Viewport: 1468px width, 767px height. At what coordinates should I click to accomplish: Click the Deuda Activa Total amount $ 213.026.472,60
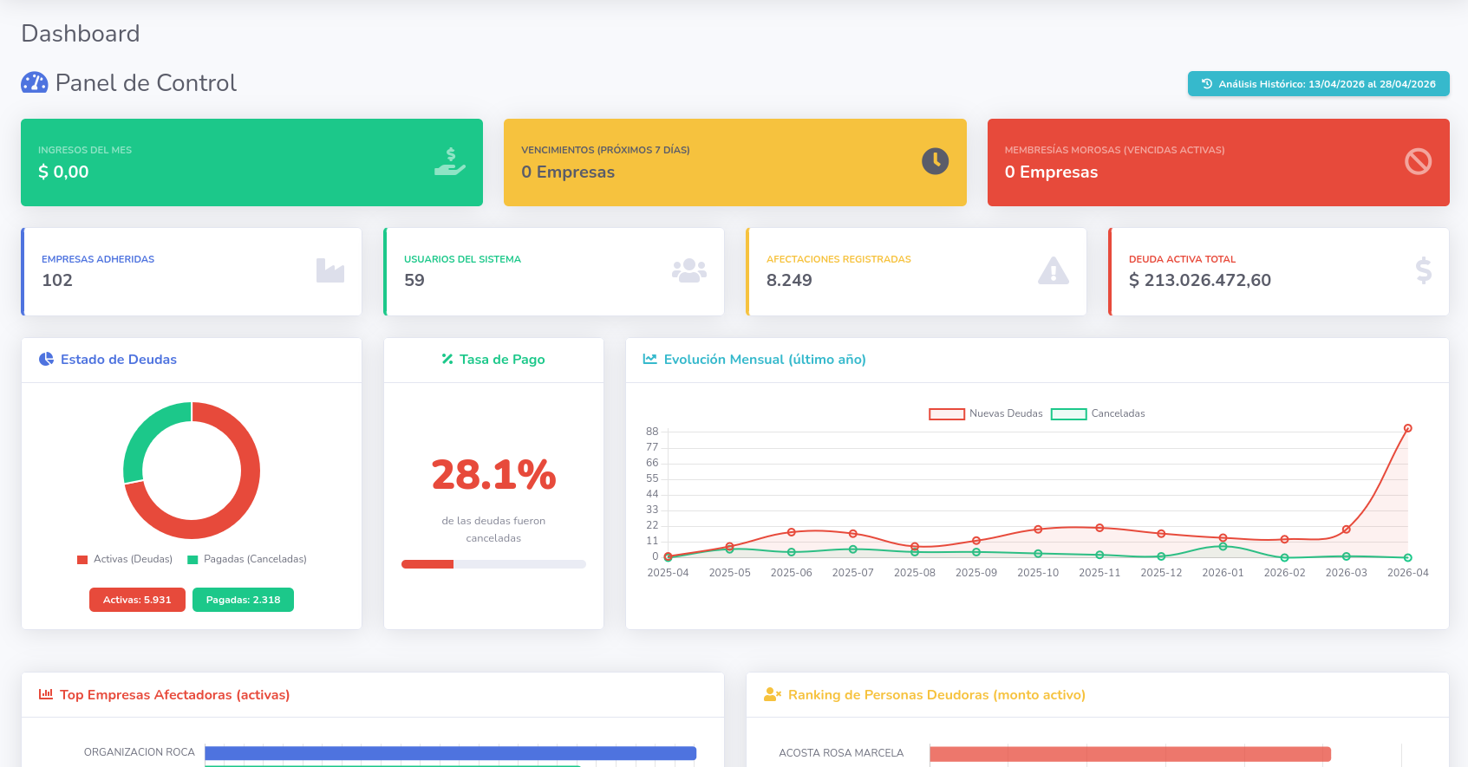point(1200,280)
